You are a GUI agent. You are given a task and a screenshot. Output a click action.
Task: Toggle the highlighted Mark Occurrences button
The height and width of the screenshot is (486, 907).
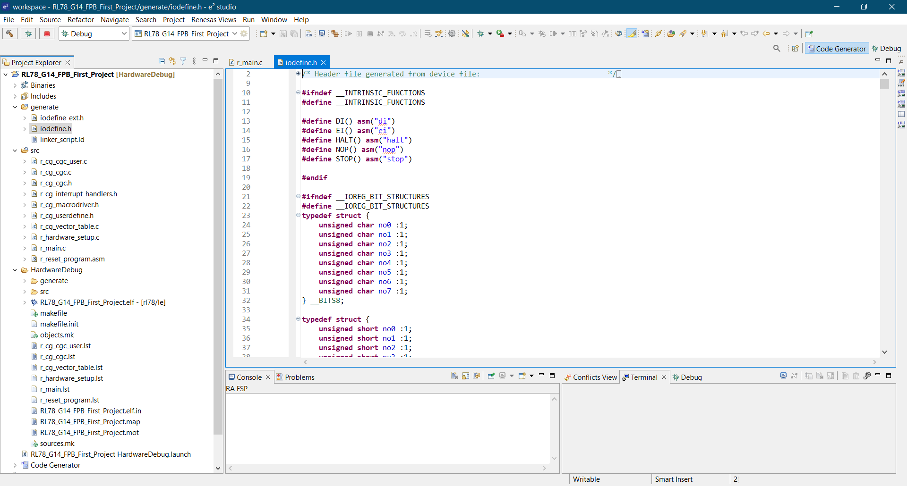pos(632,34)
